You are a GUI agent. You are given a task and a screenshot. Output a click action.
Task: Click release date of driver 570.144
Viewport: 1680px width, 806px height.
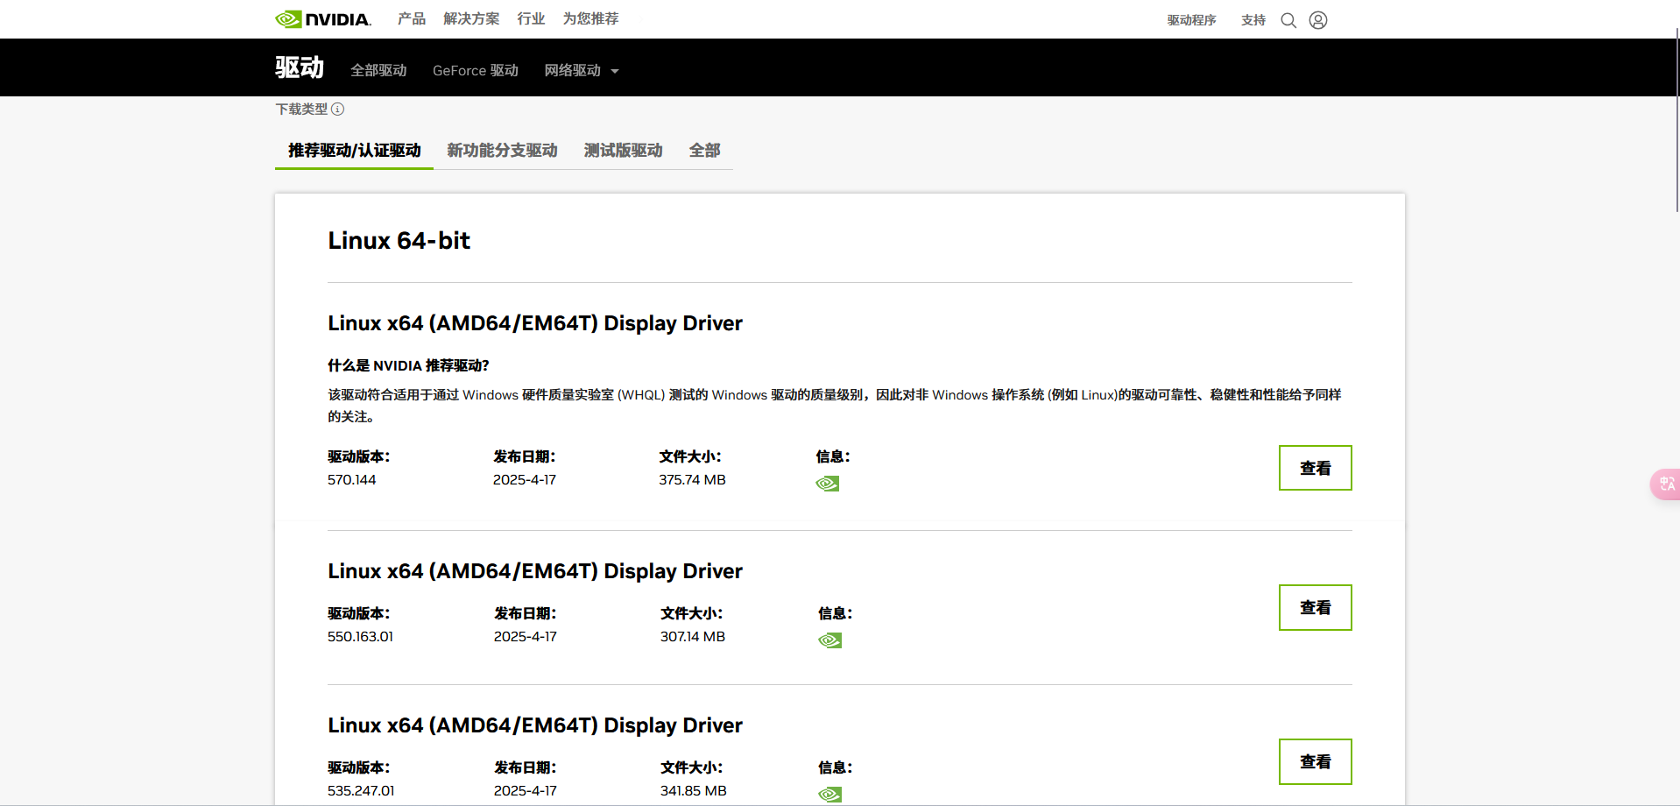click(x=525, y=480)
